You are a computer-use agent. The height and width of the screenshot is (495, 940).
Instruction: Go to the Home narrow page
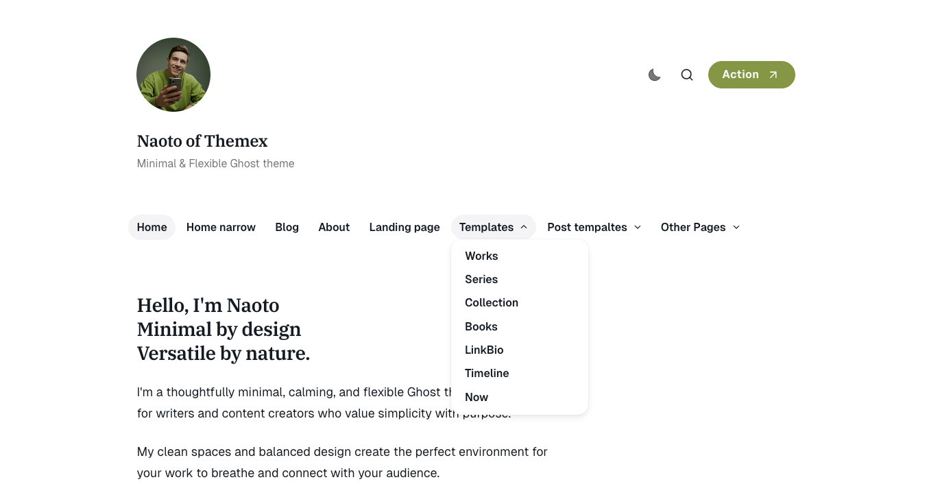[x=221, y=227]
